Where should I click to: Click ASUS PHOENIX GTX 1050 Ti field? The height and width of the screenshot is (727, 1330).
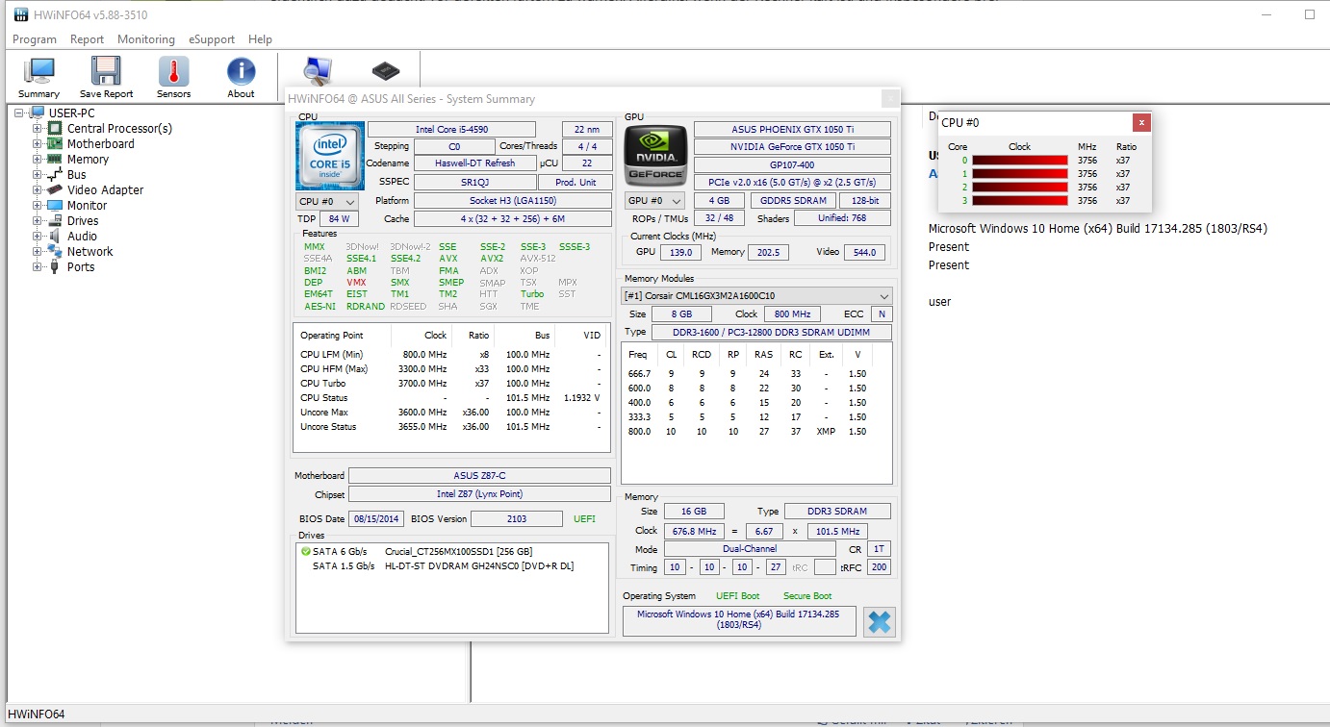(792, 129)
